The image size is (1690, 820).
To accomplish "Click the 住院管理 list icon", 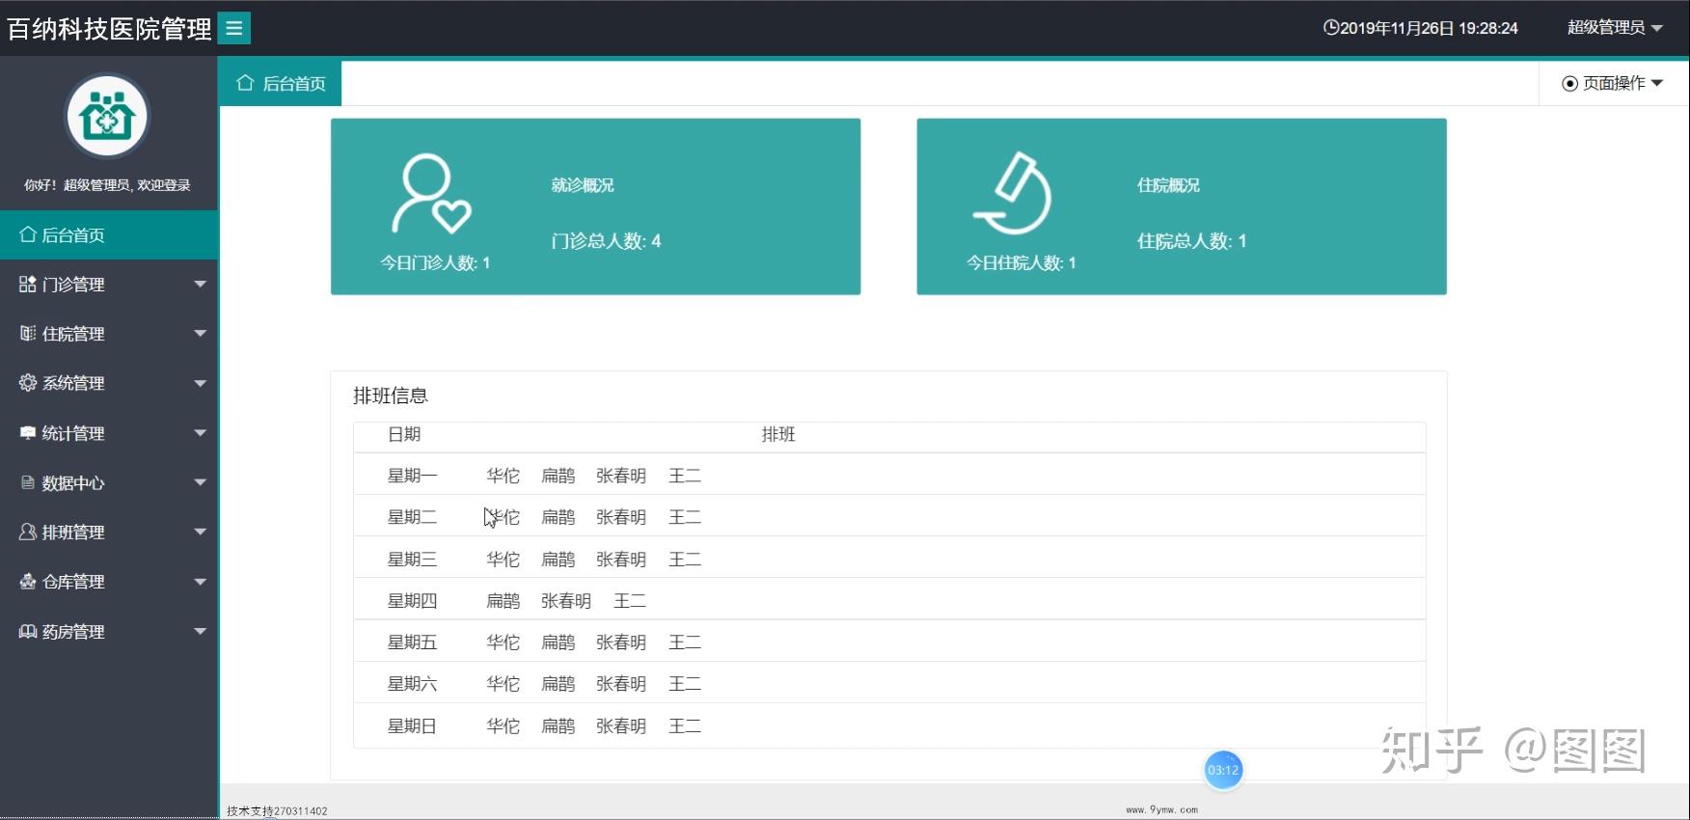I will 28,333.
